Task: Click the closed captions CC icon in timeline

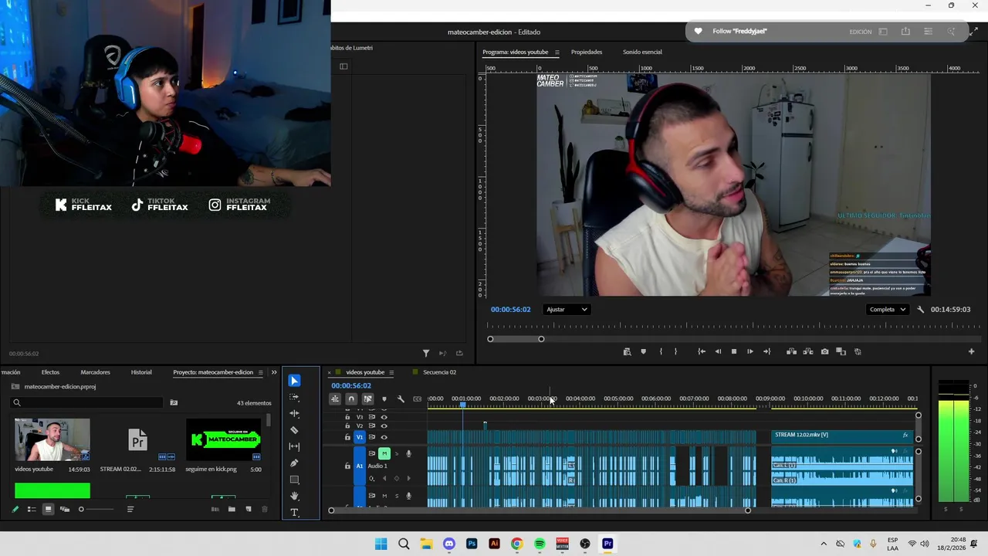Action: coord(418,399)
